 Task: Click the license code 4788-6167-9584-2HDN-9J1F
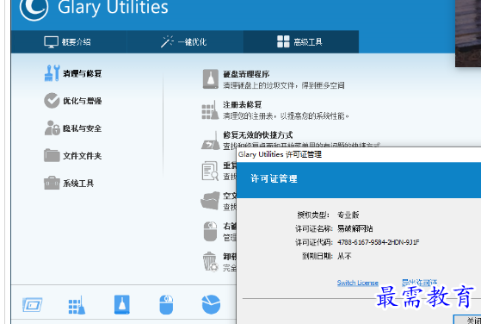tap(379, 242)
